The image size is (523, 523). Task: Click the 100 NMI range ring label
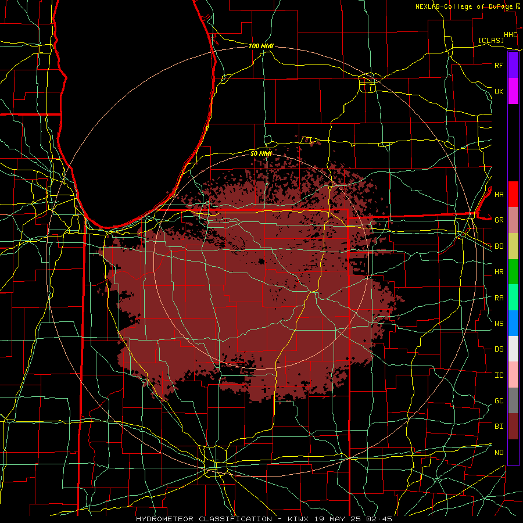[x=261, y=46]
